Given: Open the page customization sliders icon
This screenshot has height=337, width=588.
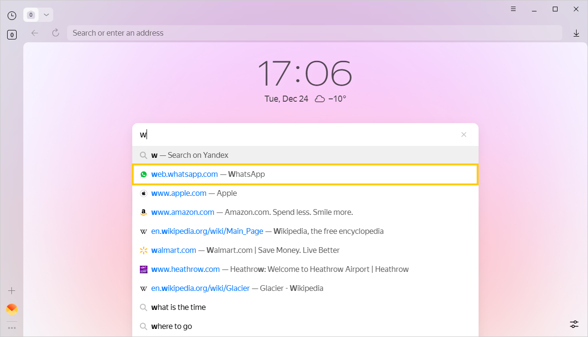Looking at the screenshot, I should 574,324.
